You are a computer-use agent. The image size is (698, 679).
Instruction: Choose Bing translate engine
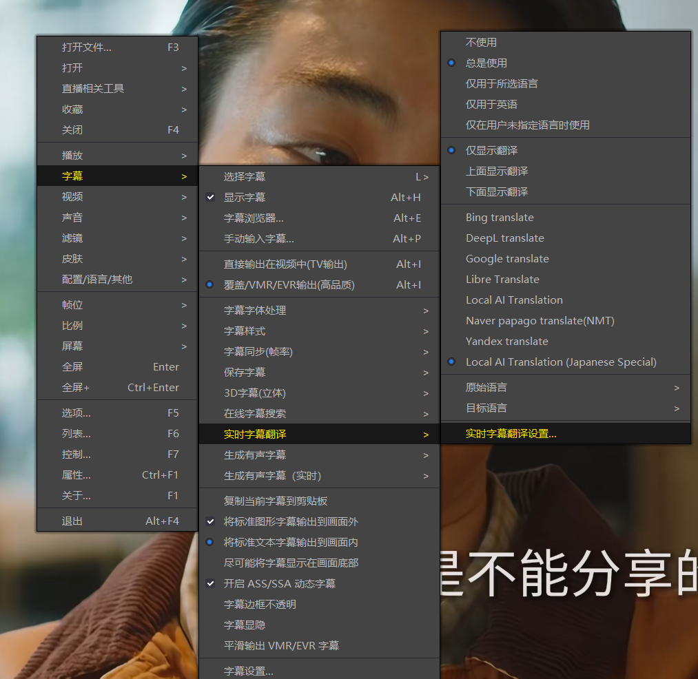[x=565, y=217]
